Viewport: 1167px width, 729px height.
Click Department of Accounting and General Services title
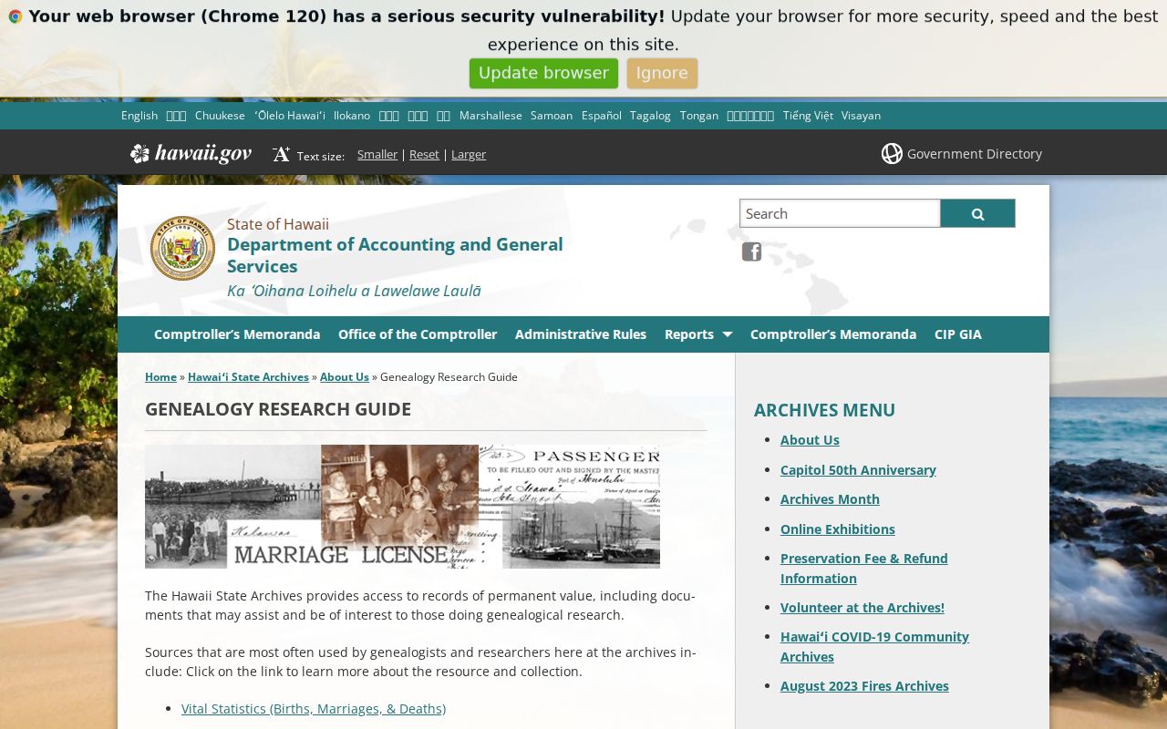[x=395, y=255]
